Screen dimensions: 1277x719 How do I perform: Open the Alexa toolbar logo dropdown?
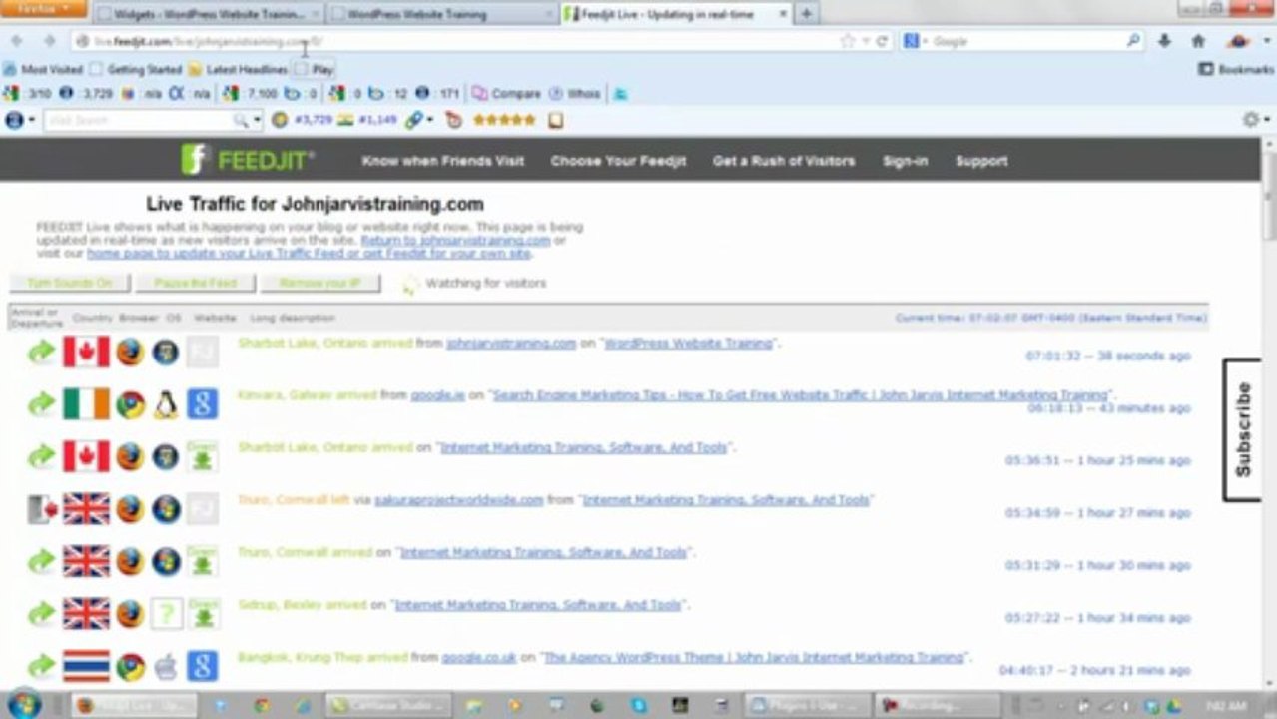tap(19, 120)
